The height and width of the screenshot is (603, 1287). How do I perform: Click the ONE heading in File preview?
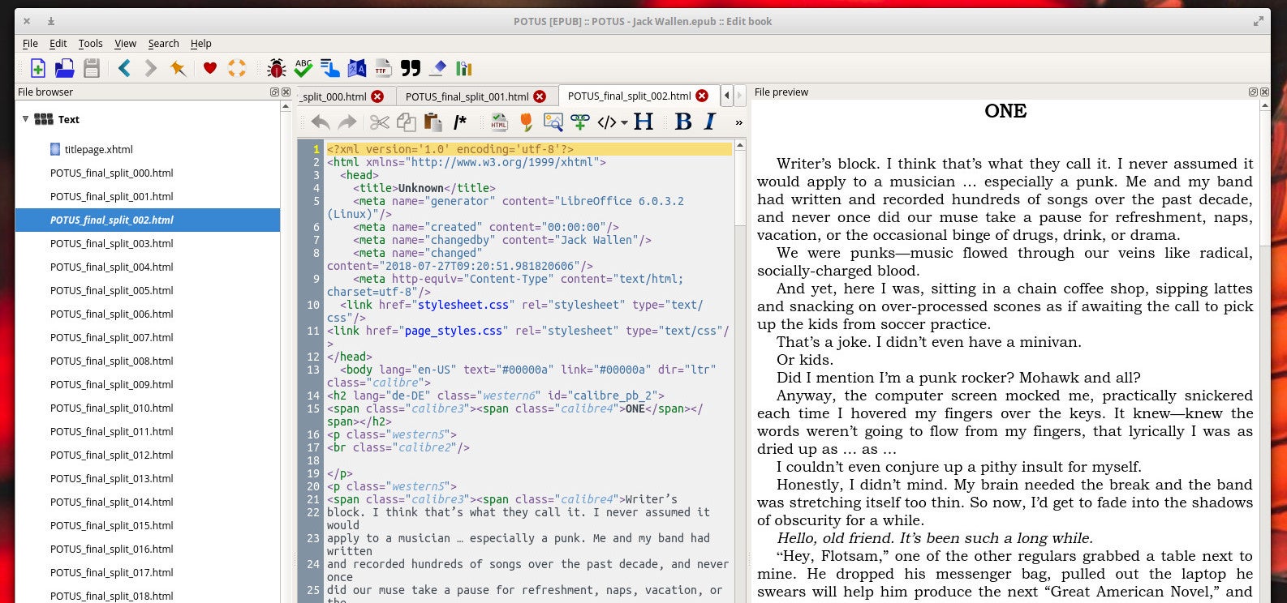click(x=1005, y=111)
